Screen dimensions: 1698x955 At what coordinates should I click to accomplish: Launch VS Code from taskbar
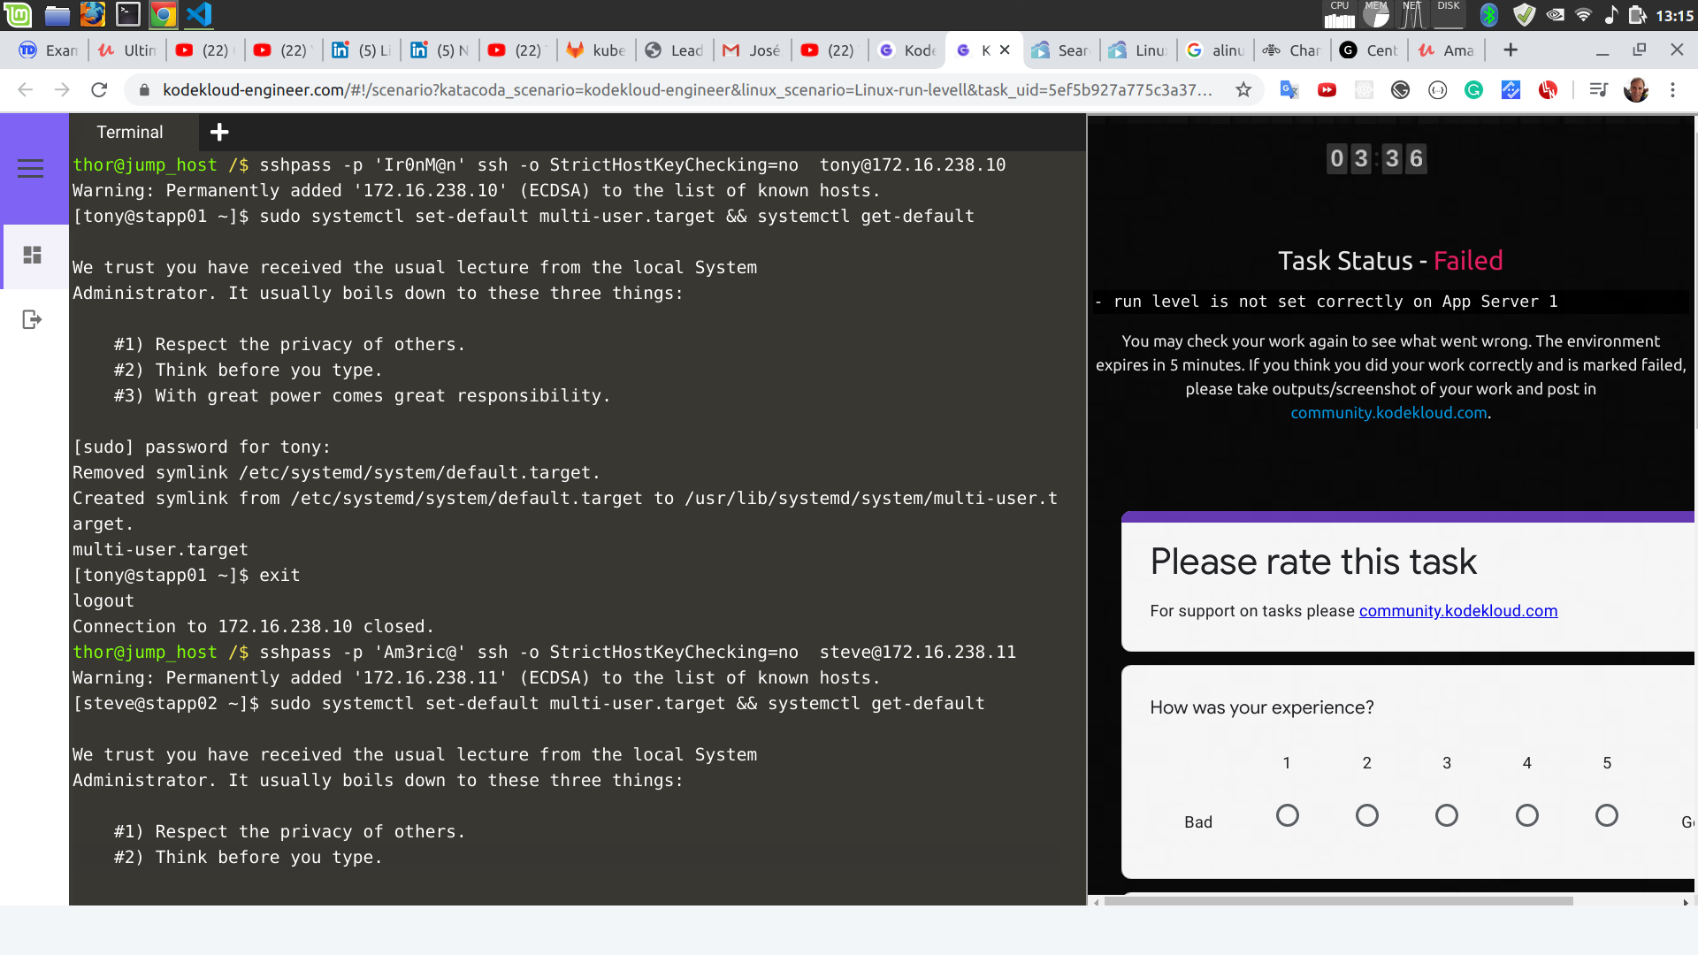pos(199,14)
